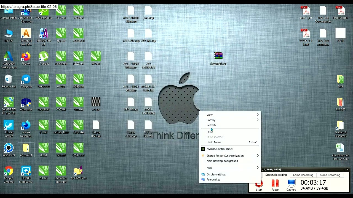Click the Telegram desktop icon
Viewport: 353px width, 198px height.
click(26, 81)
